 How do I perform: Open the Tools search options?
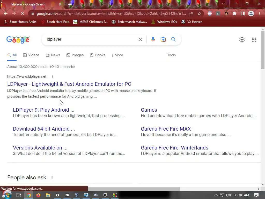coord(171,55)
